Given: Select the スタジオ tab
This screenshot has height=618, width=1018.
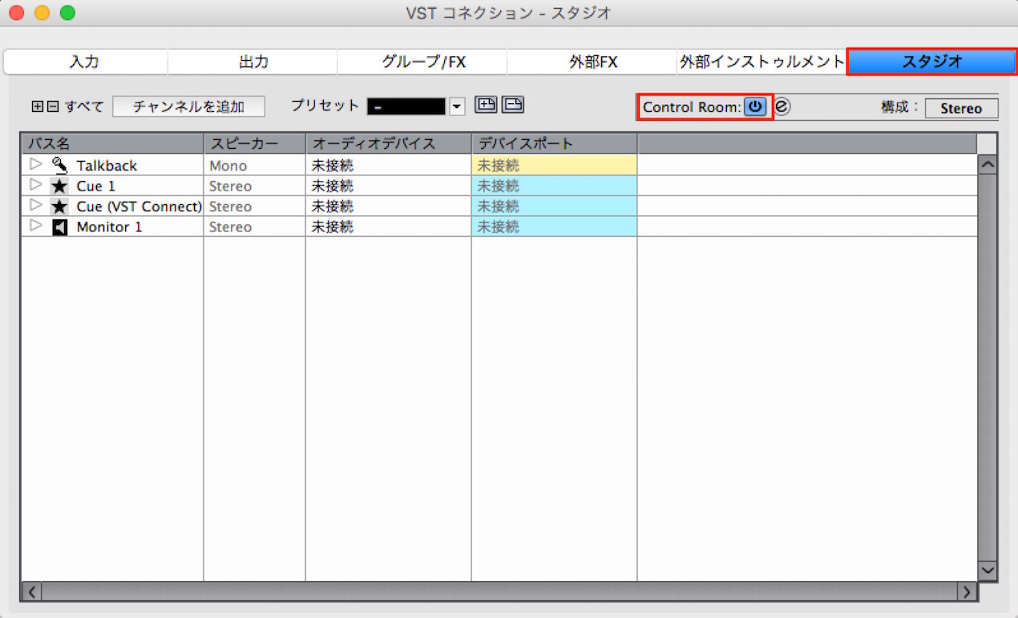Looking at the screenshot, I should 931,62.
